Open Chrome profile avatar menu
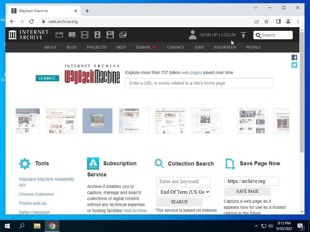The height and width of the screenshot is (232, 310). pyautogui.click(x=288, y=21)
